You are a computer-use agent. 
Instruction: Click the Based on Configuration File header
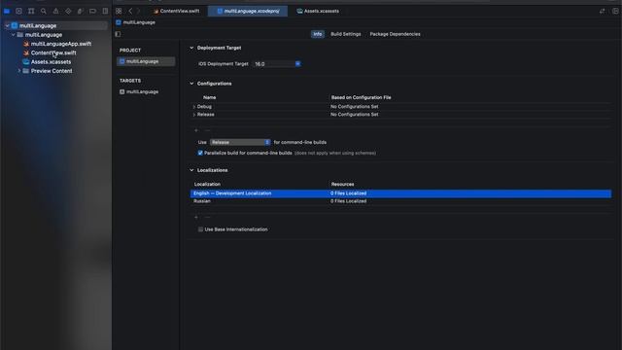[361, 97]
